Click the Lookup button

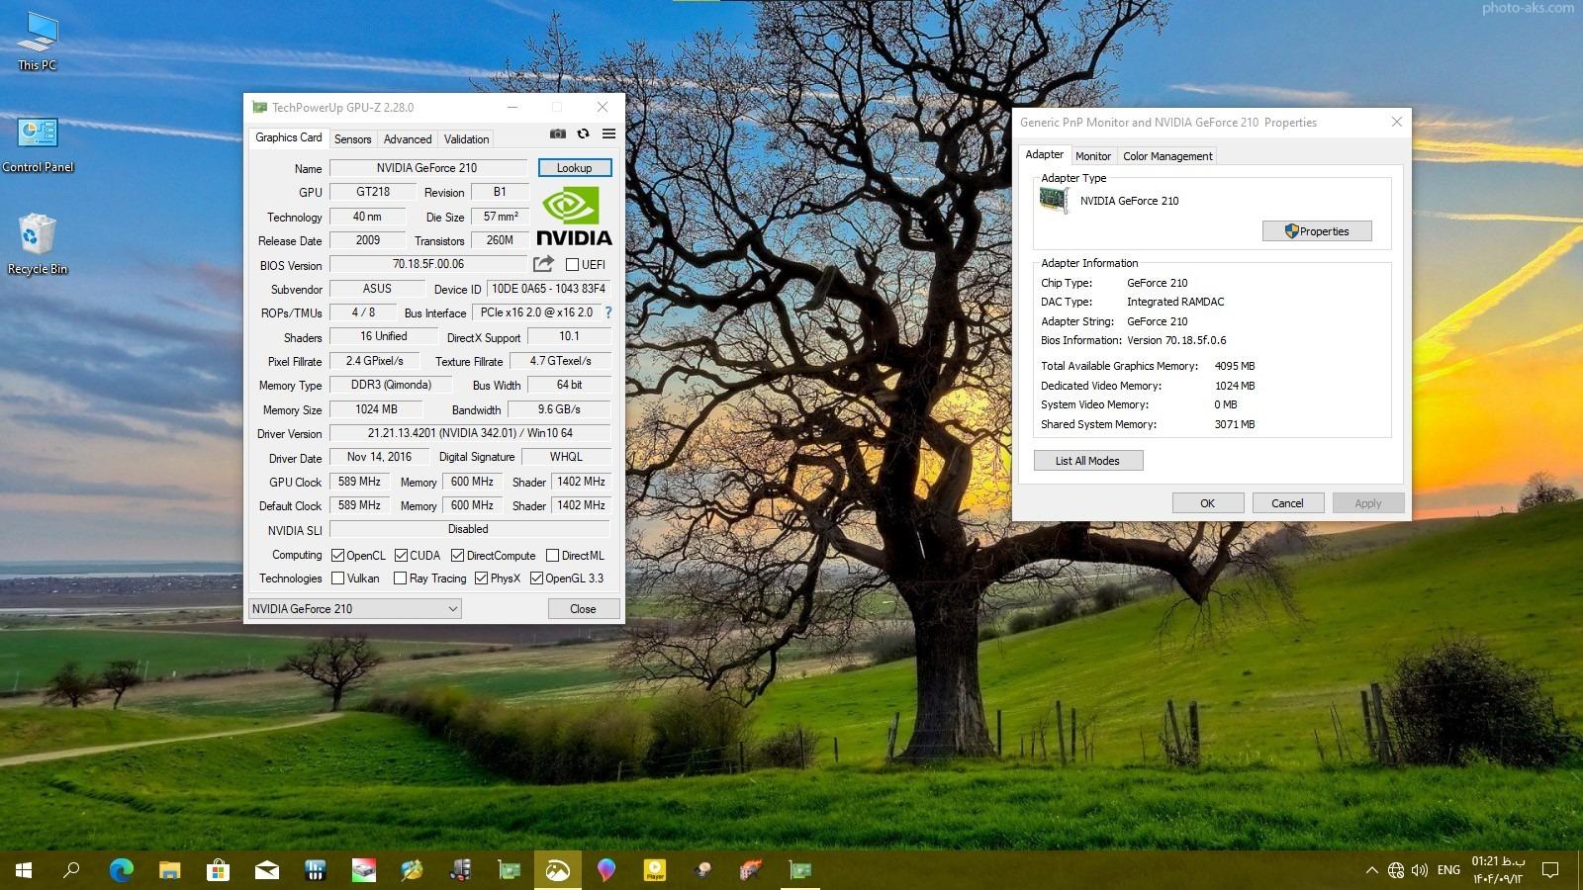pos(574,168)
